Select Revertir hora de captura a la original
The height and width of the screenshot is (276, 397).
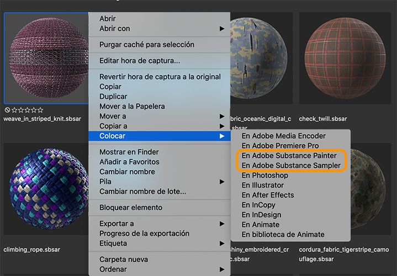pos(159,77)
